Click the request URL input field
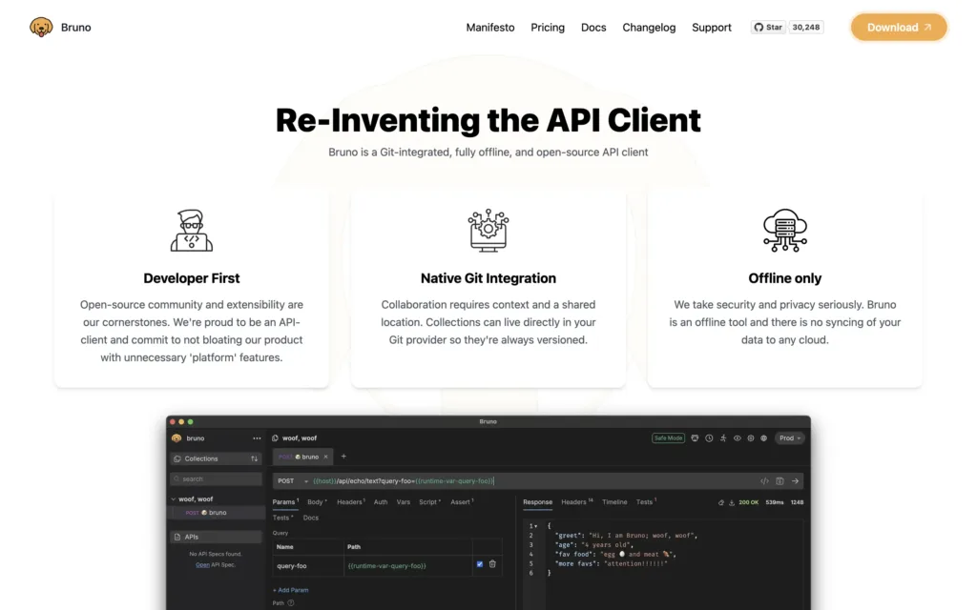Screen dimensions: 977x610 tap(532, 481)
